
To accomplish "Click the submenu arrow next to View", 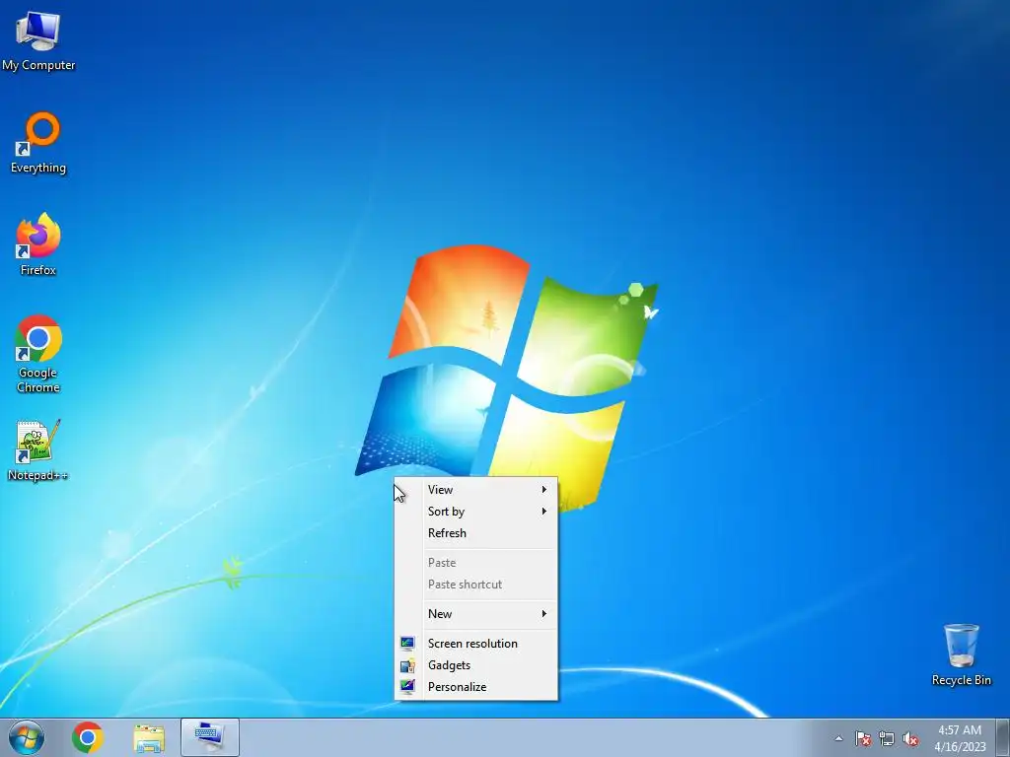I will coord(544,489).
